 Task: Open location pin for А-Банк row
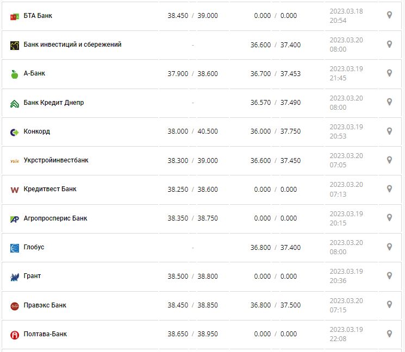tap(389, 73)
